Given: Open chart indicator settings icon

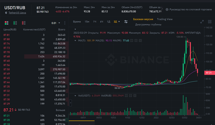Looking at the screenshot, I should [126, 22].
